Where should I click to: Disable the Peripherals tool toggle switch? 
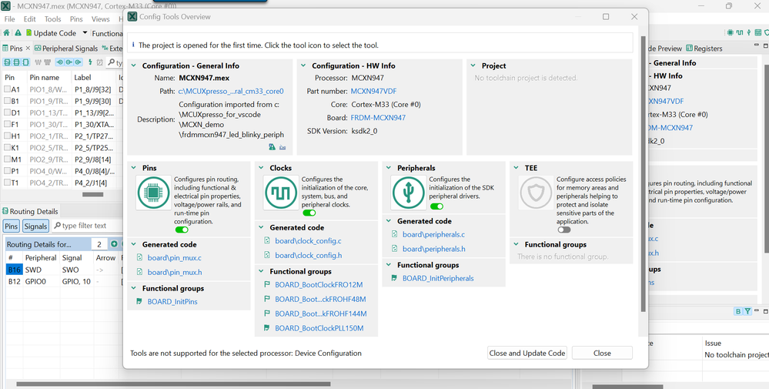click(x=436, y=206)
